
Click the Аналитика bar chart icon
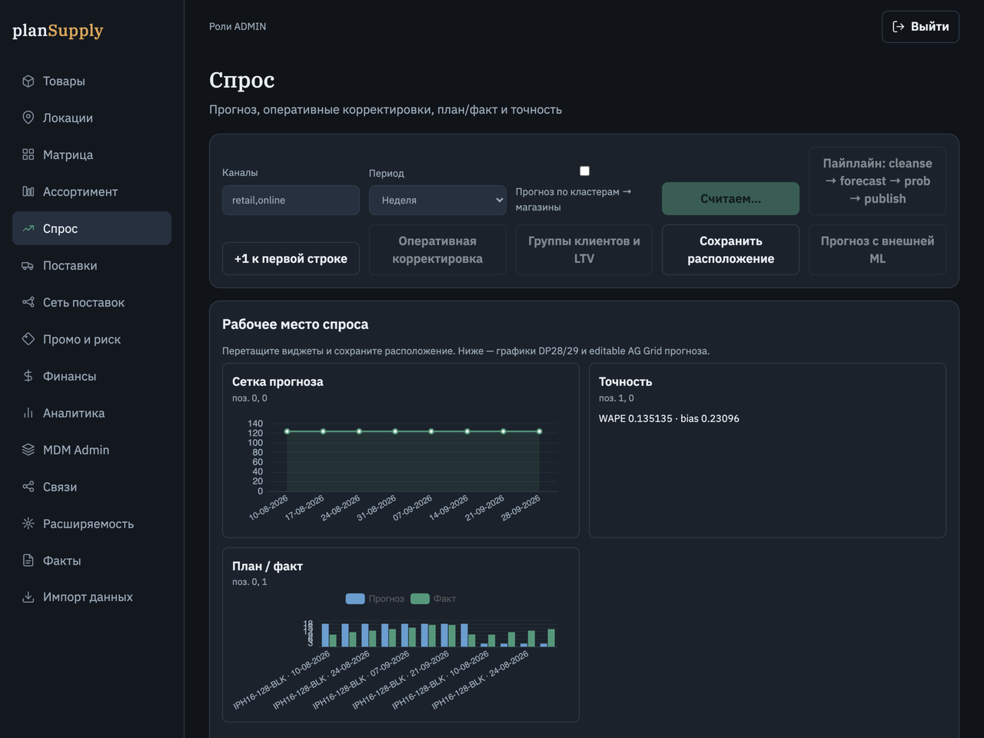click(28, 413)
